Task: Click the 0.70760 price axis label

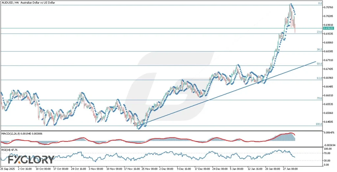Action: point(329,7)
